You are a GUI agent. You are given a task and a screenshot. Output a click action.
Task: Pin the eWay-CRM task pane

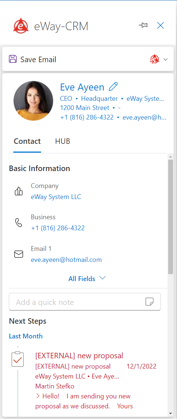click(x=143, y=25)
